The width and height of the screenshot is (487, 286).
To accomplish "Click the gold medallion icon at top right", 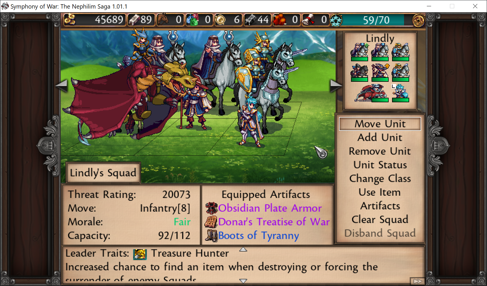I will pos(418,20).
